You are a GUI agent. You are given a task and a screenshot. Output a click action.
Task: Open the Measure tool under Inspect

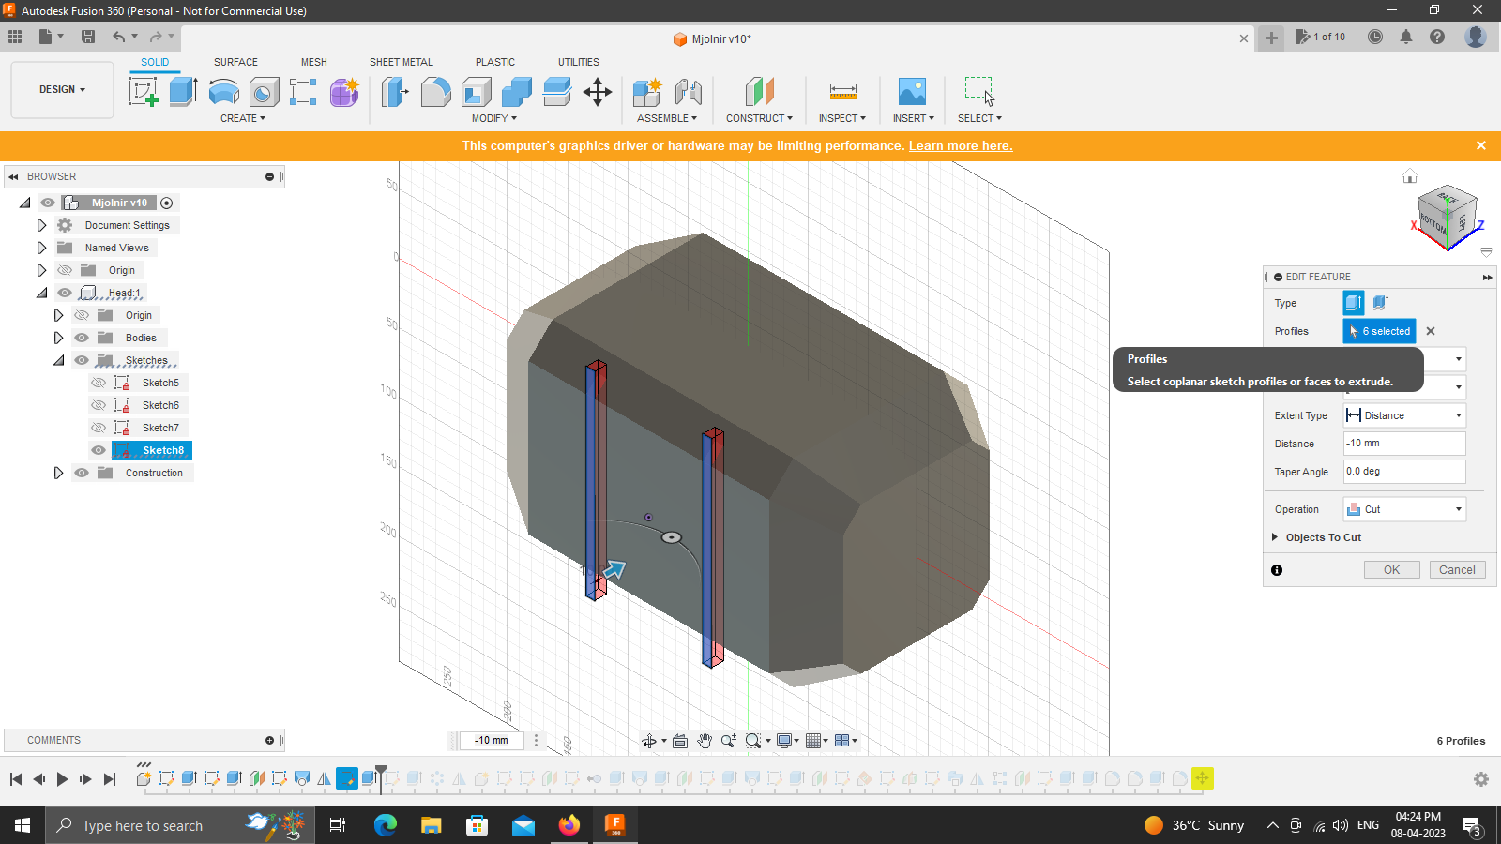[x=841, y=91]
